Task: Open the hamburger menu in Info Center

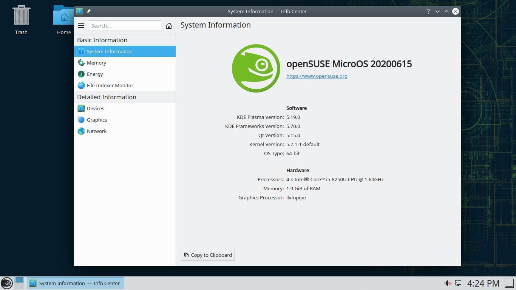Action: [81, 26]
